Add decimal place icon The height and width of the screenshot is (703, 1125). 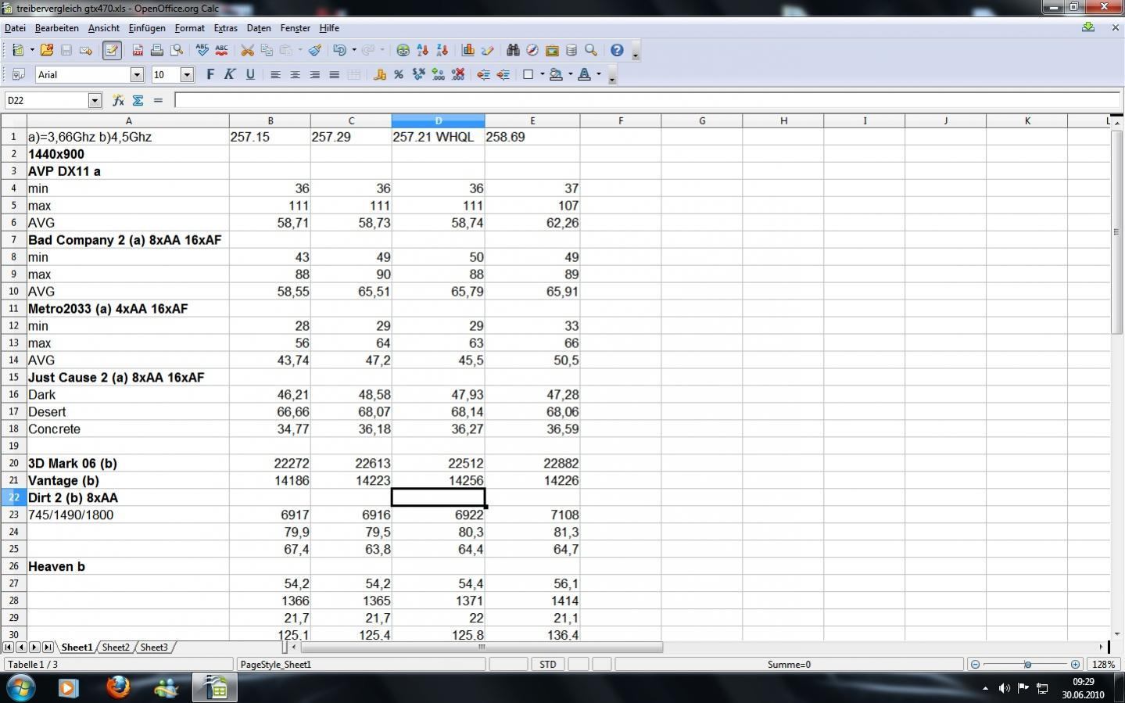[439, 74]
